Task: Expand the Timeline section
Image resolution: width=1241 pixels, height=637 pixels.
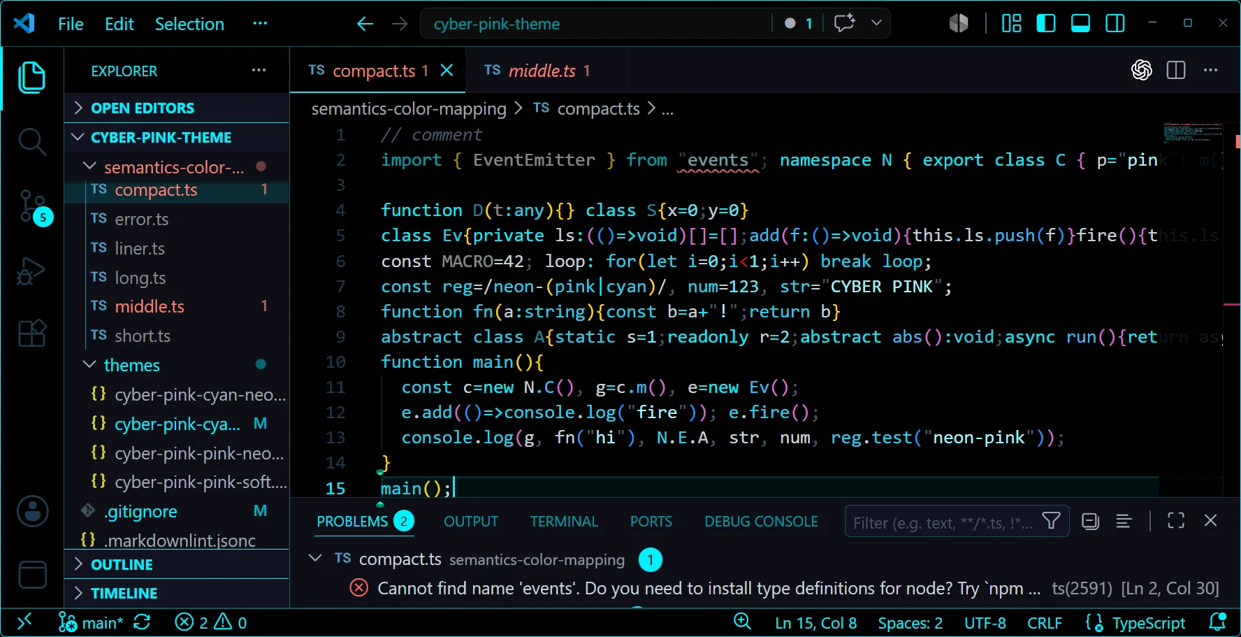Action: [177, 593]
